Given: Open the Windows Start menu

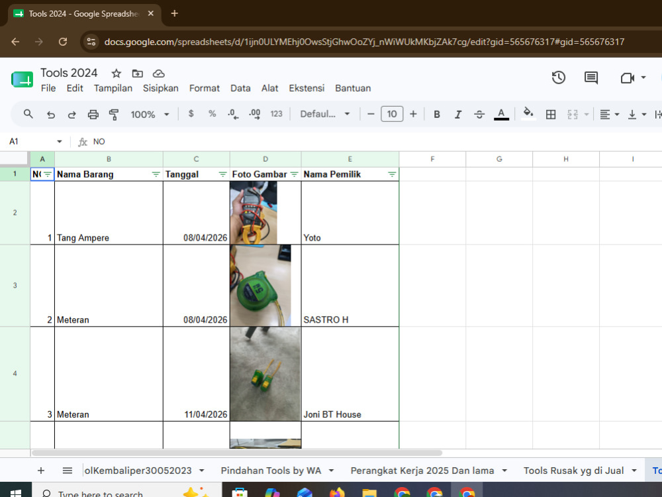Looking at the screenshot, I should click(x=16, y=493).
